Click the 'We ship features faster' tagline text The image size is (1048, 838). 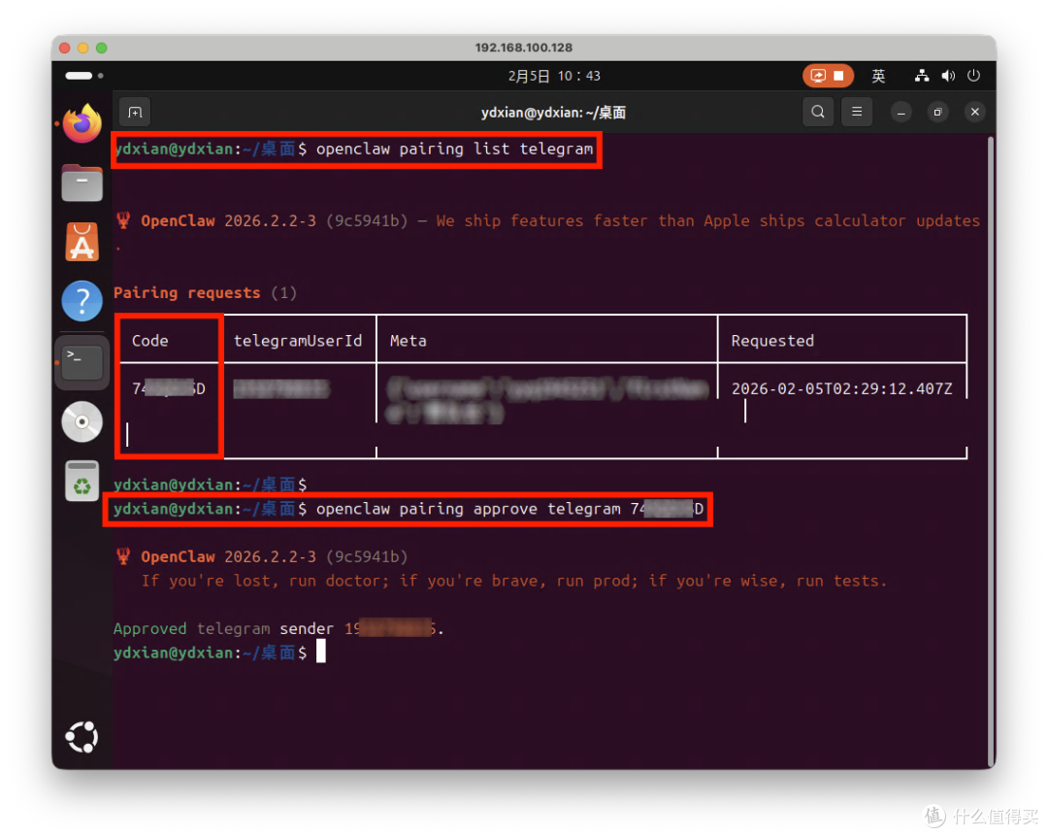(707, 220)
